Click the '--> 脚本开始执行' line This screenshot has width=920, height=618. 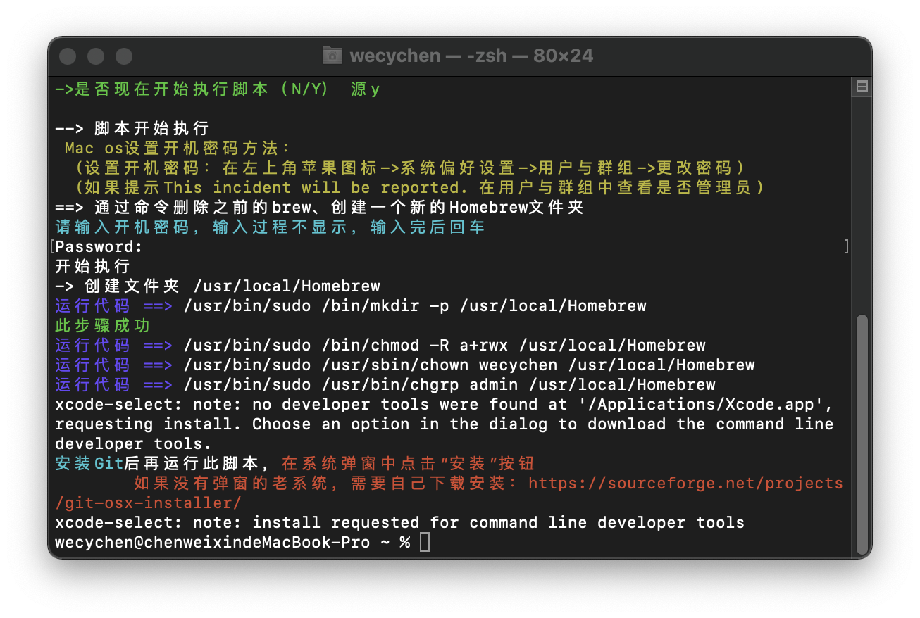point(132,129)
